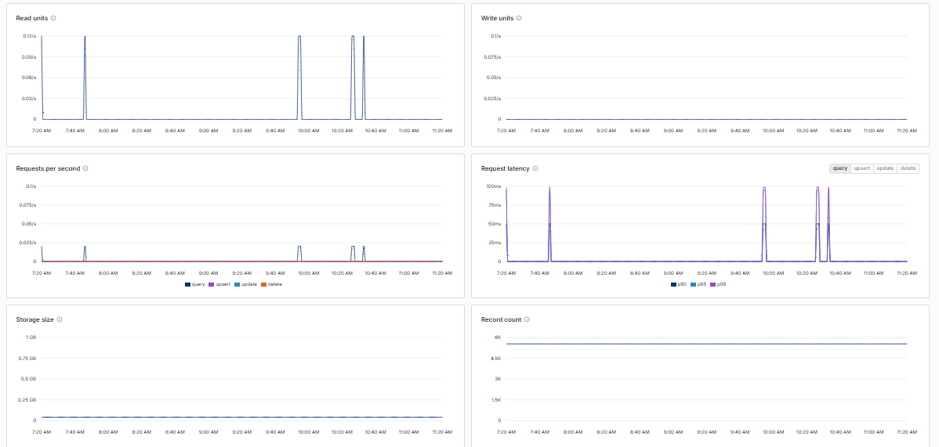Toggle the p99 latency legend item
939x447 pixels.
pos(718,284)
